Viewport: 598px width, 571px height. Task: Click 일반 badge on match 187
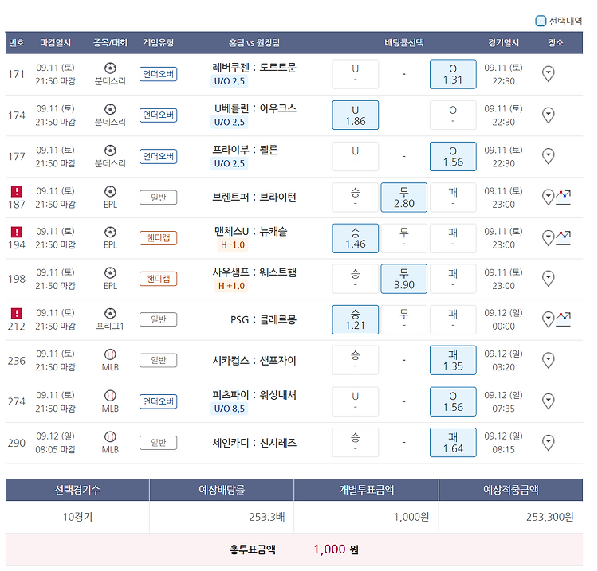coord(159,198)
